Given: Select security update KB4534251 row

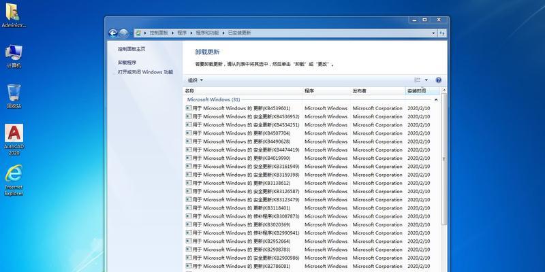Looking at the screenshot, I should [x=309, y=125].
